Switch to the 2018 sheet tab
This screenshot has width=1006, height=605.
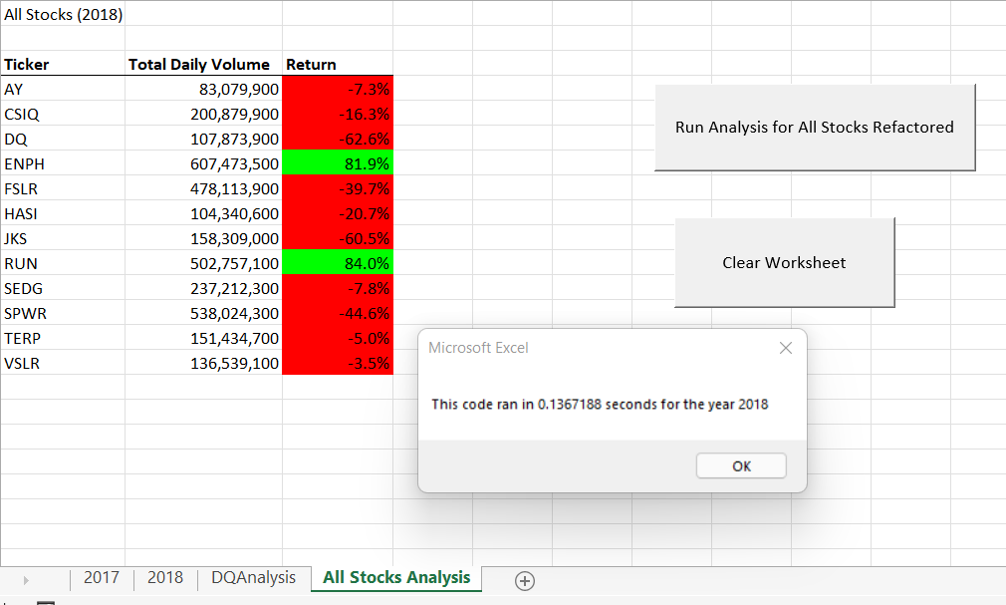coord(165,577)
